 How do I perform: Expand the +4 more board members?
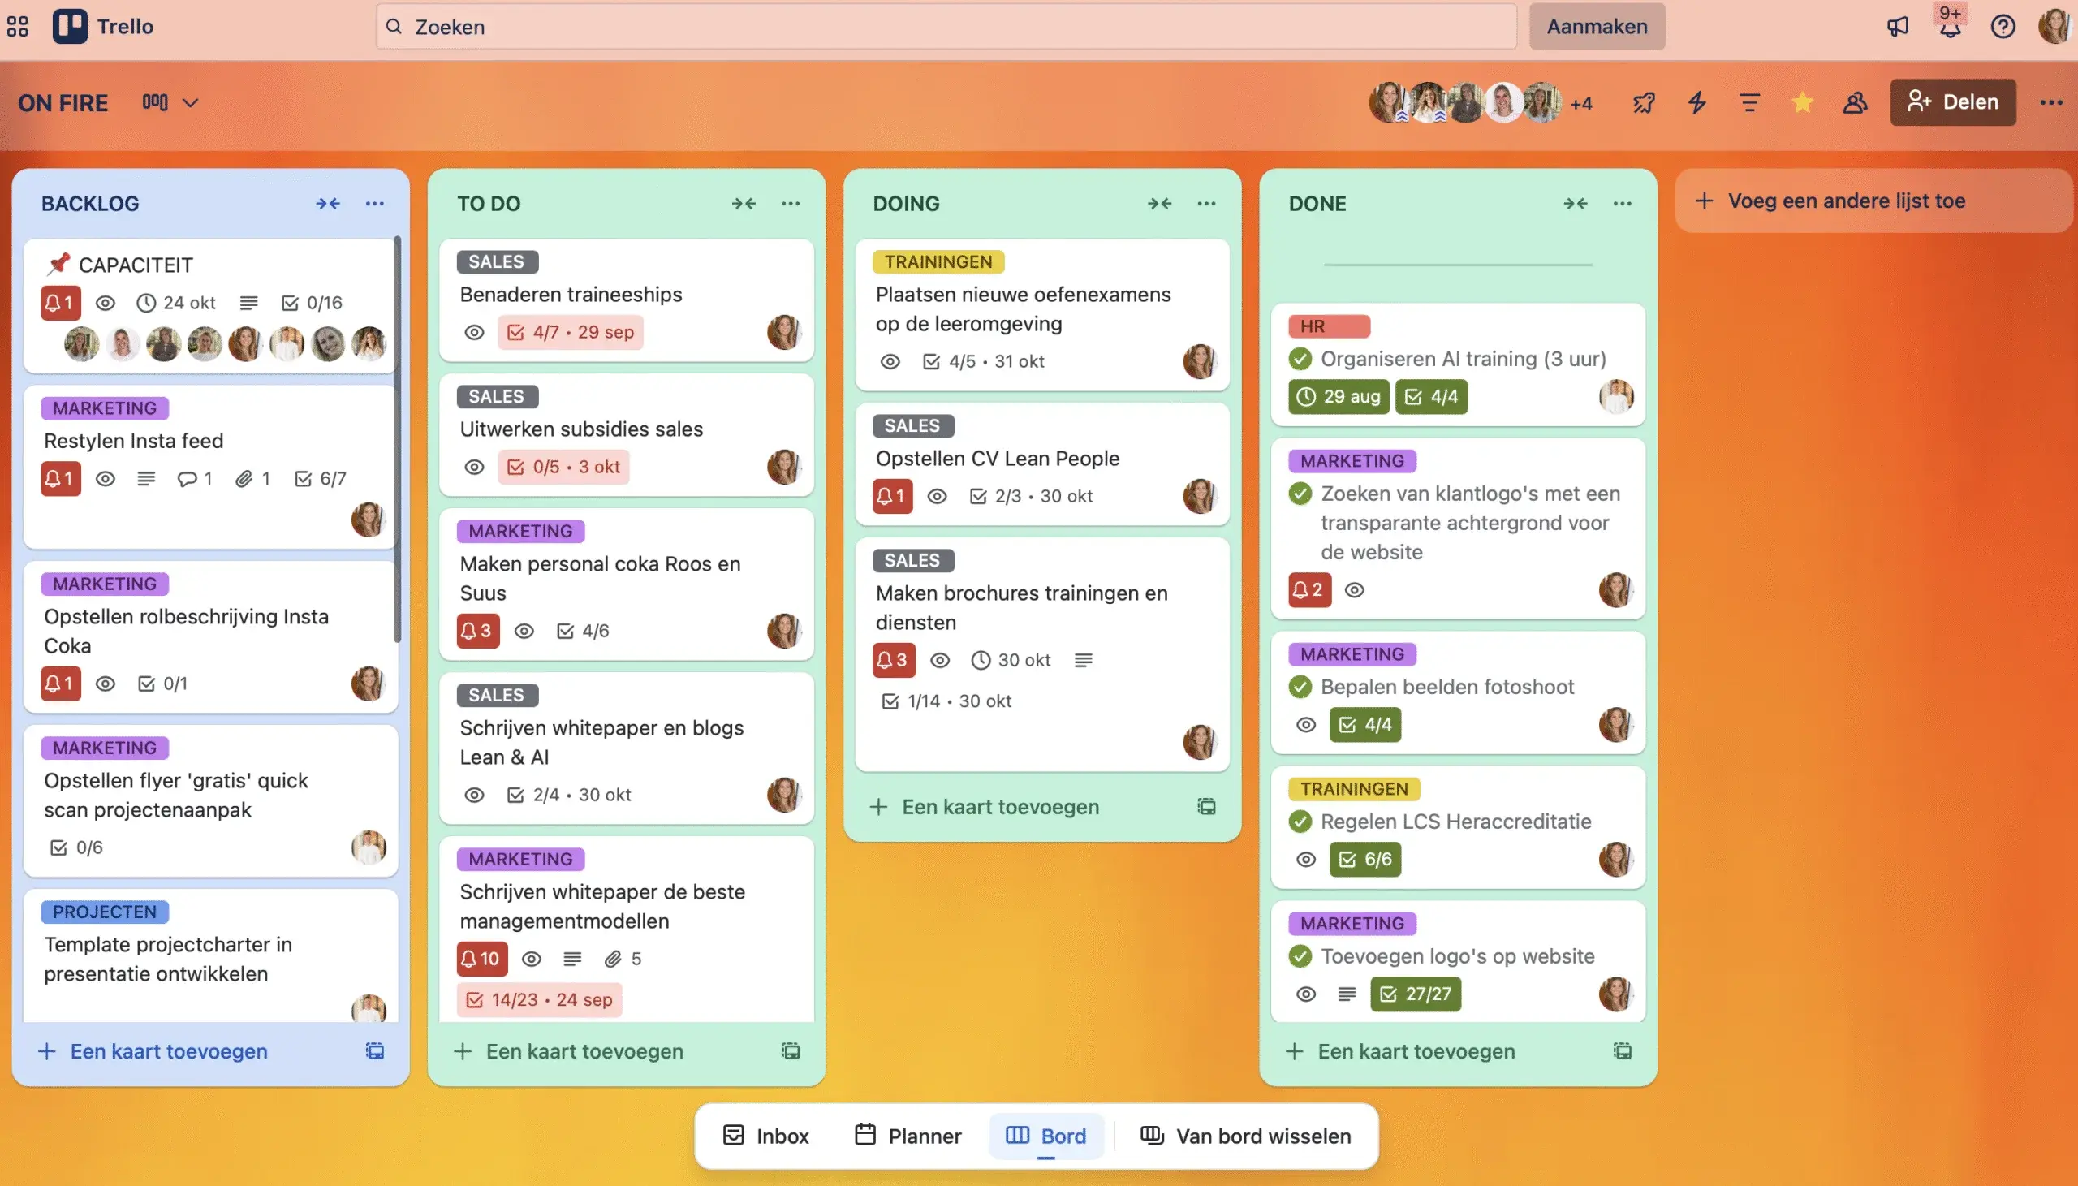point(1580,103)
